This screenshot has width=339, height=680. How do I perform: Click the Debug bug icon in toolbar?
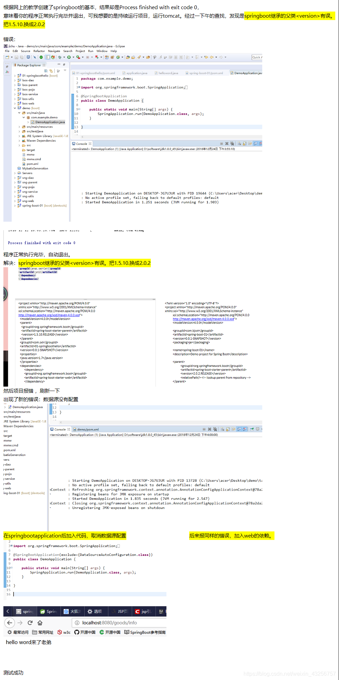point(60,57)
